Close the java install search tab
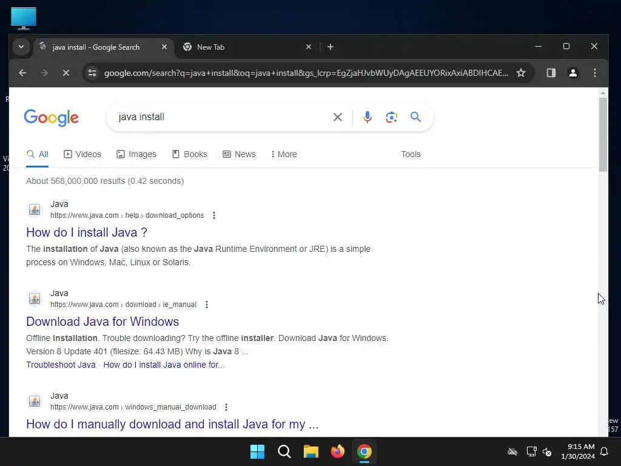This screenshot has width=621, height=466. tap(164, 47)
